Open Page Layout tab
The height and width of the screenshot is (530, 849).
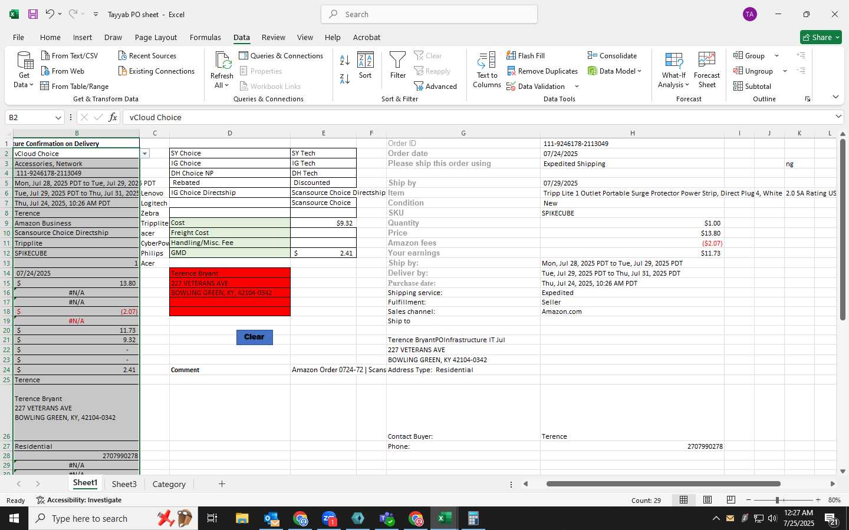tap(156, 37)
